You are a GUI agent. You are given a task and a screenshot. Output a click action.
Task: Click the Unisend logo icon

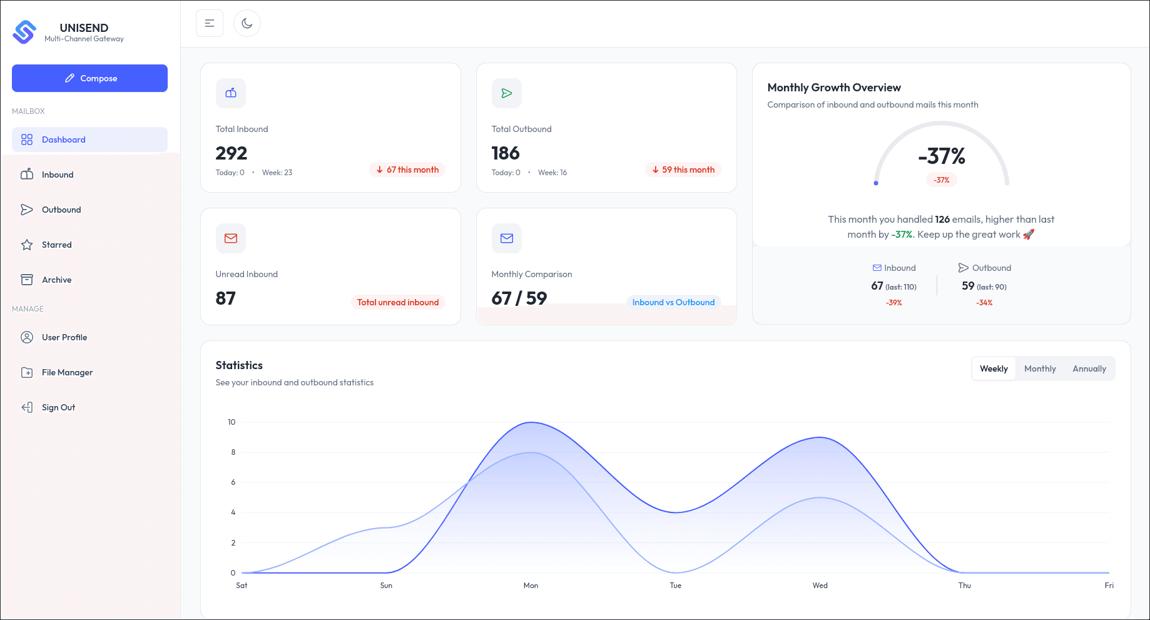click(24, 32)
